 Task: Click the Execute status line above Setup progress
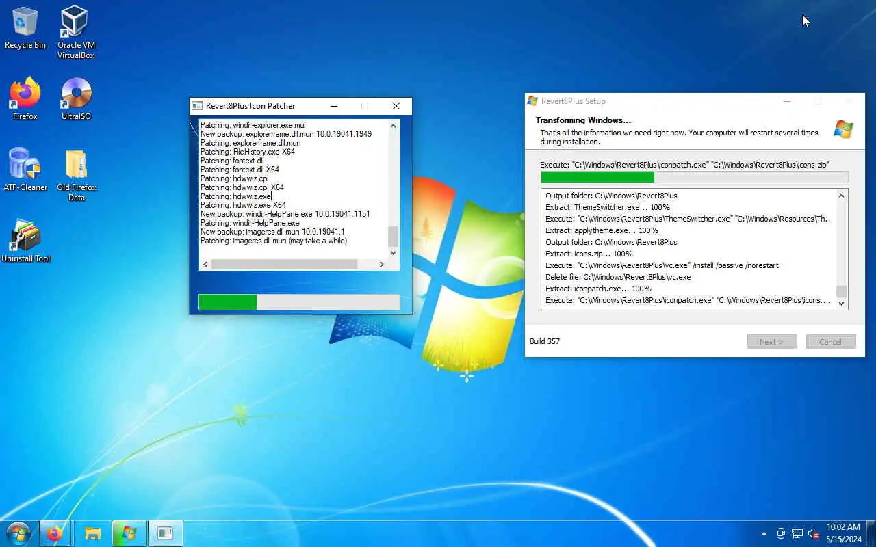coord(684,165)
